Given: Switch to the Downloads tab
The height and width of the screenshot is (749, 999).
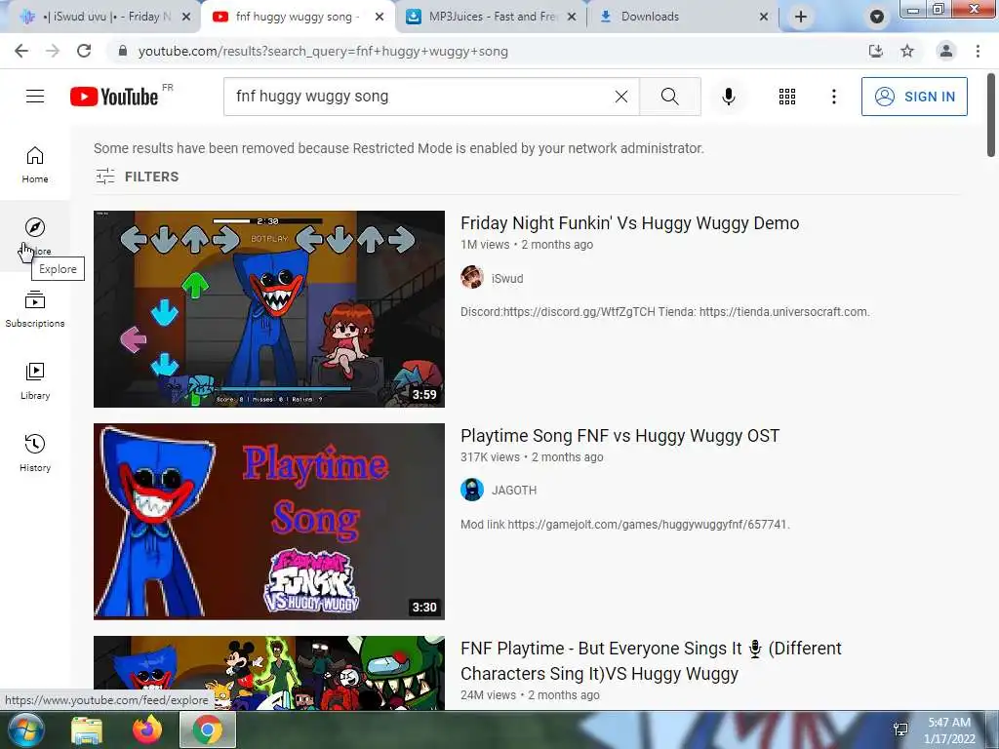Looking at the screenshot, I should point(682,17).
